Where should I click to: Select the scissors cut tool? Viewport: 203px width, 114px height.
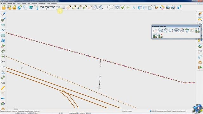click(x=3, y=72)
